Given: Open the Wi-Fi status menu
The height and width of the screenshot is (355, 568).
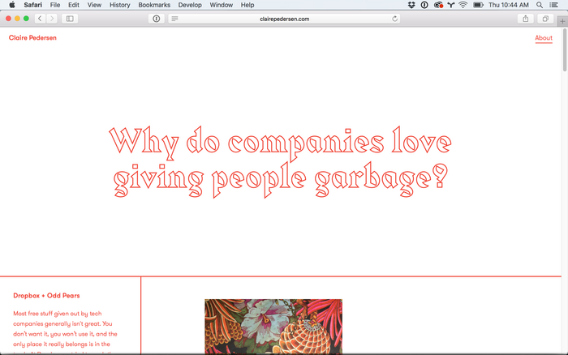Looking at the screenshot, I should click(463, 5).
